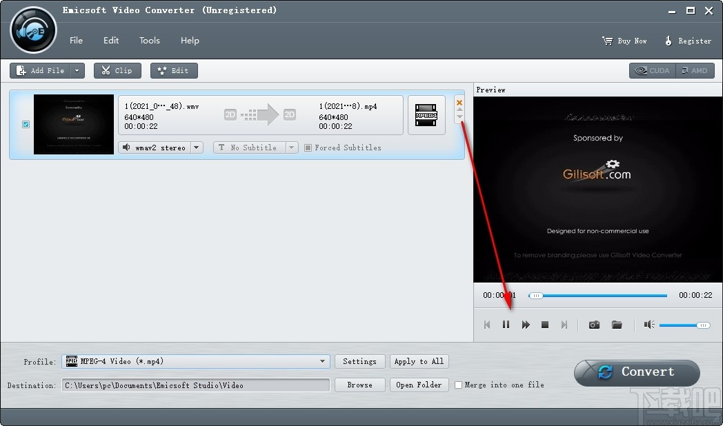This screenshot has width=723, height=426.
Task: Check the Forced Subtitles option
Action: [x=308, y=148]
